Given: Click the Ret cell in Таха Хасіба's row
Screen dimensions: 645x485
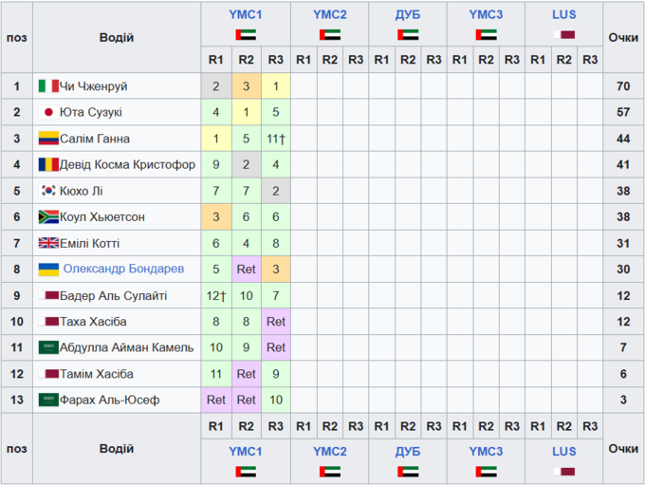Looking at the screenshot, I should pos(276,322).
